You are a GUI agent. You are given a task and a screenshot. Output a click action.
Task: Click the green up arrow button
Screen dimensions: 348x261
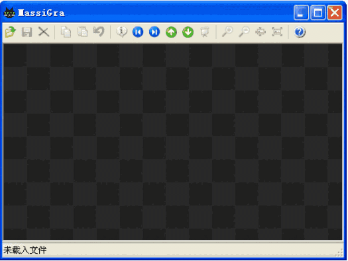pyautogui.click(x=171, y=32)
